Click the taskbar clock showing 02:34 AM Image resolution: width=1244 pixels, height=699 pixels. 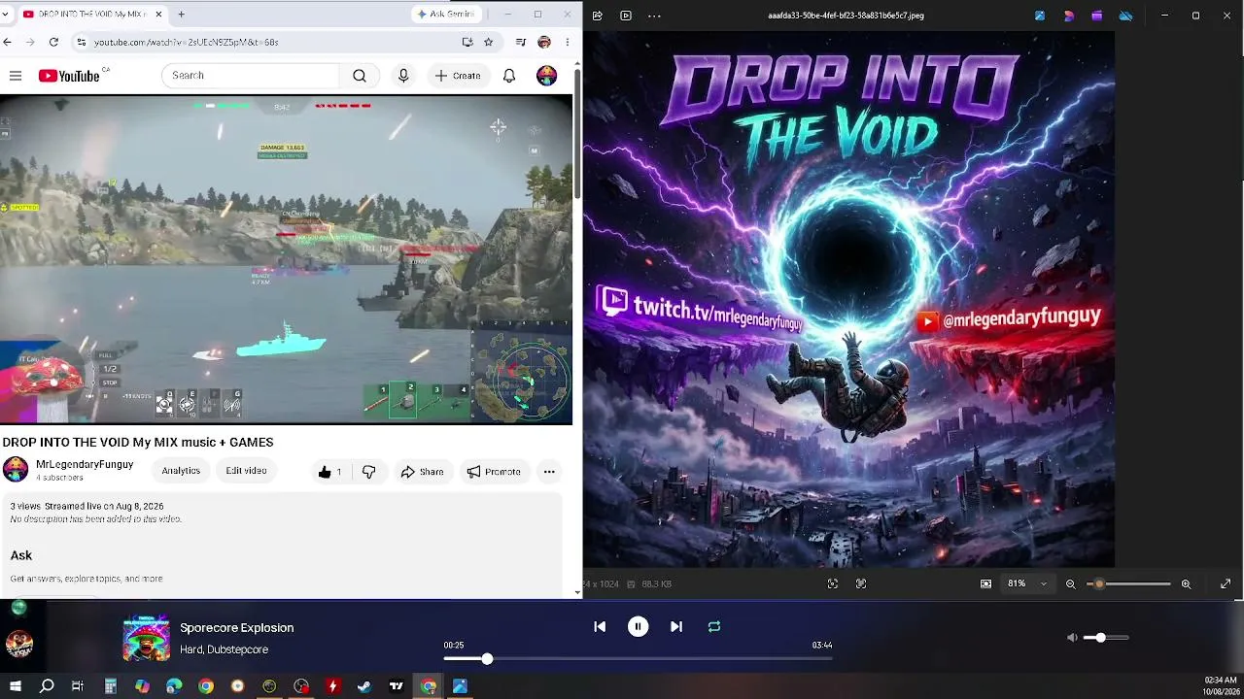tap(1221, 686)
